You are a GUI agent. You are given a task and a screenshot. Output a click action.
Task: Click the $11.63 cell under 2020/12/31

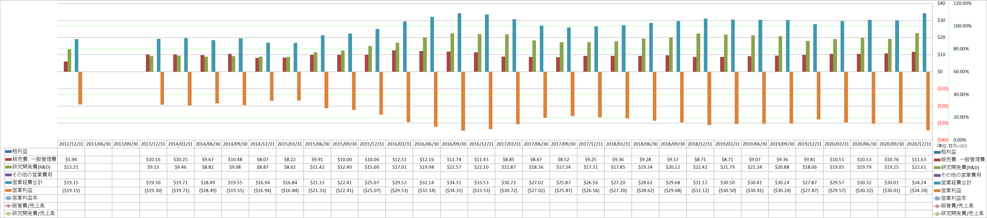pyautogui.click(x=919, y=160)
